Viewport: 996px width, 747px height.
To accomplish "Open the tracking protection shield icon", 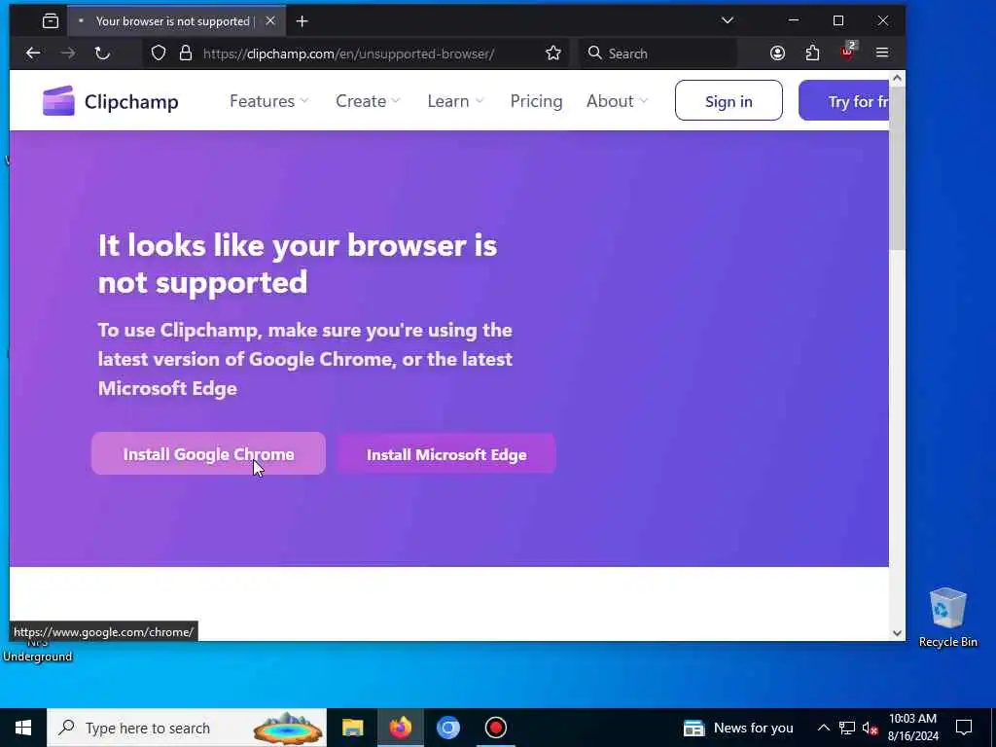I will pyautogui.click(x=159, y=53).
